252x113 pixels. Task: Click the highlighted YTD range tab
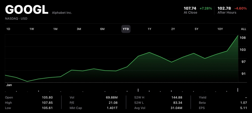pyautogui.click(x=126, y=29)
